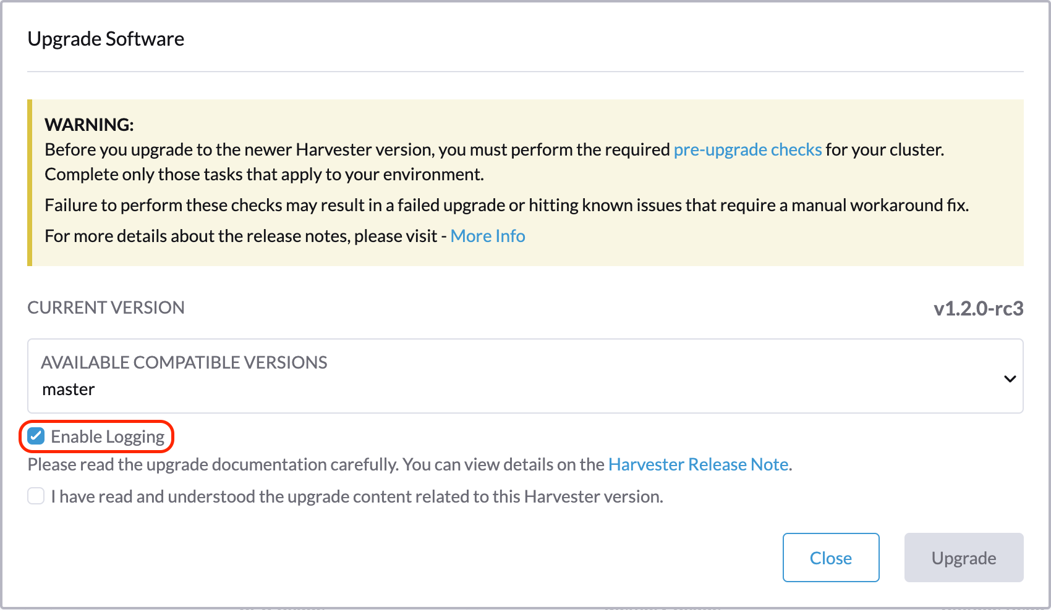This screenshot has width=1051, height=610.
Task: Click the WARNING banner area
Action: pos(525,182)
